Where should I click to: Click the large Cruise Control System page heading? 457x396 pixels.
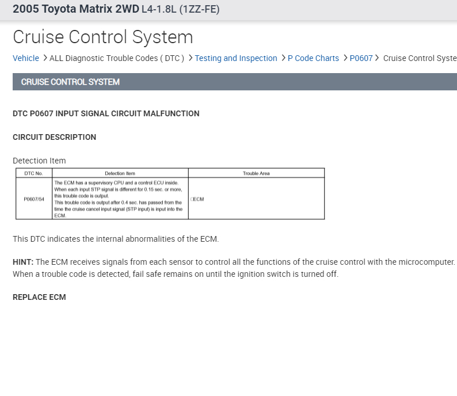tap(103, 37)
